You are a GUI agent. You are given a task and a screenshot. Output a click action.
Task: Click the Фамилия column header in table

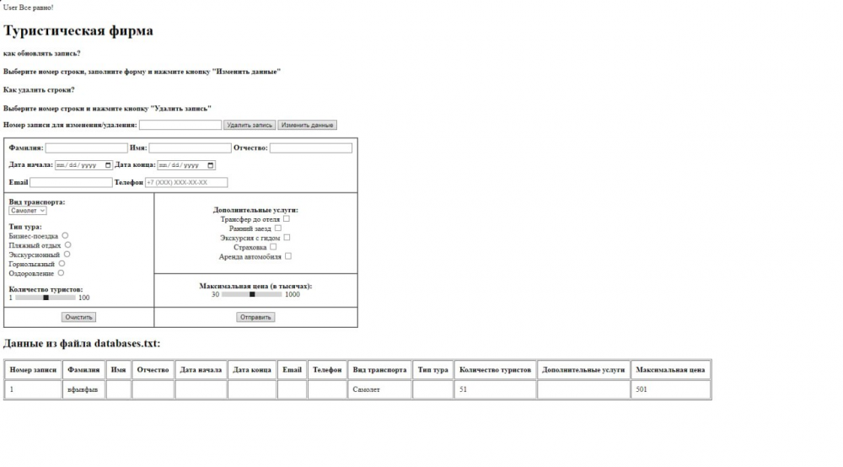(83, 370)
